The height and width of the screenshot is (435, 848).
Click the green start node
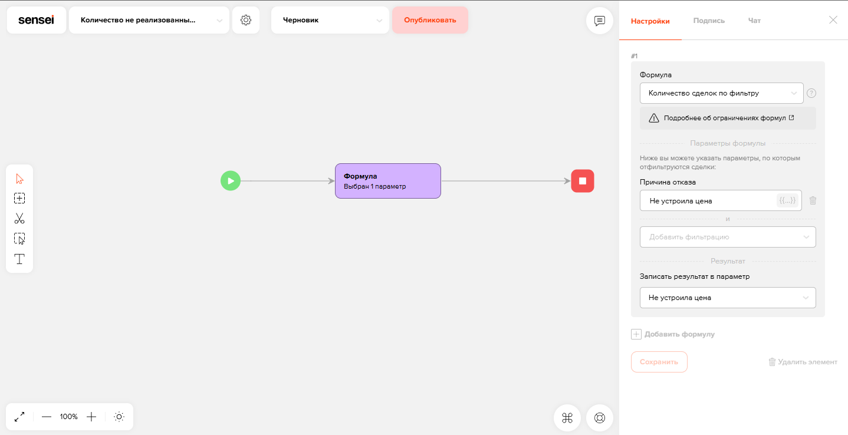[x=231, y=181]
